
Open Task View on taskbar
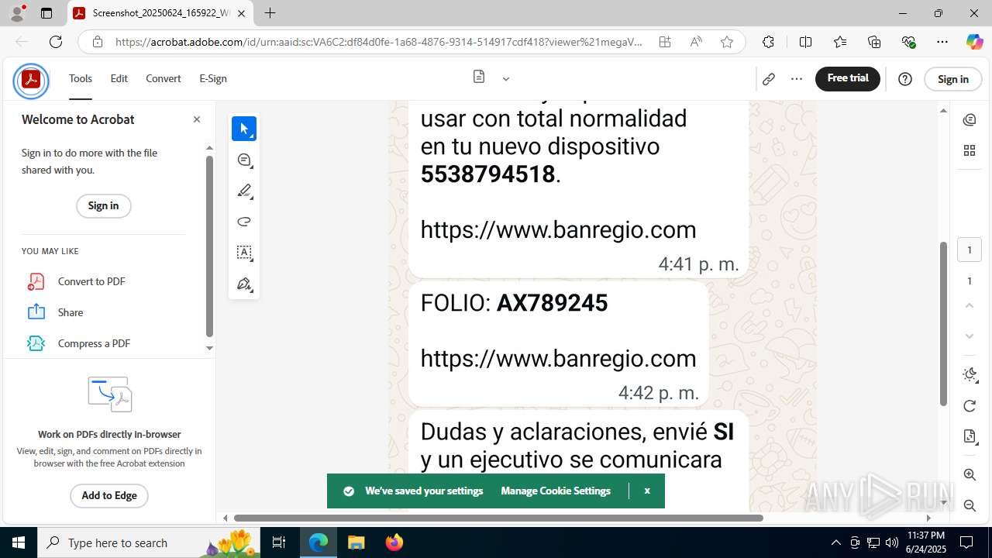(x=279, y=542)
